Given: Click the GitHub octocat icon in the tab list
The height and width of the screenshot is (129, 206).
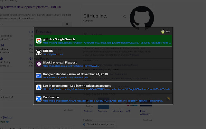Looking at the screenshot, I should [39, 52].
